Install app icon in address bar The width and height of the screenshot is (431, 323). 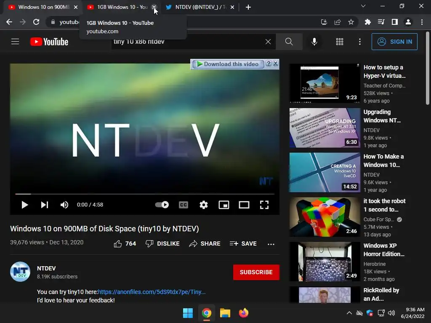click(324, 22)
